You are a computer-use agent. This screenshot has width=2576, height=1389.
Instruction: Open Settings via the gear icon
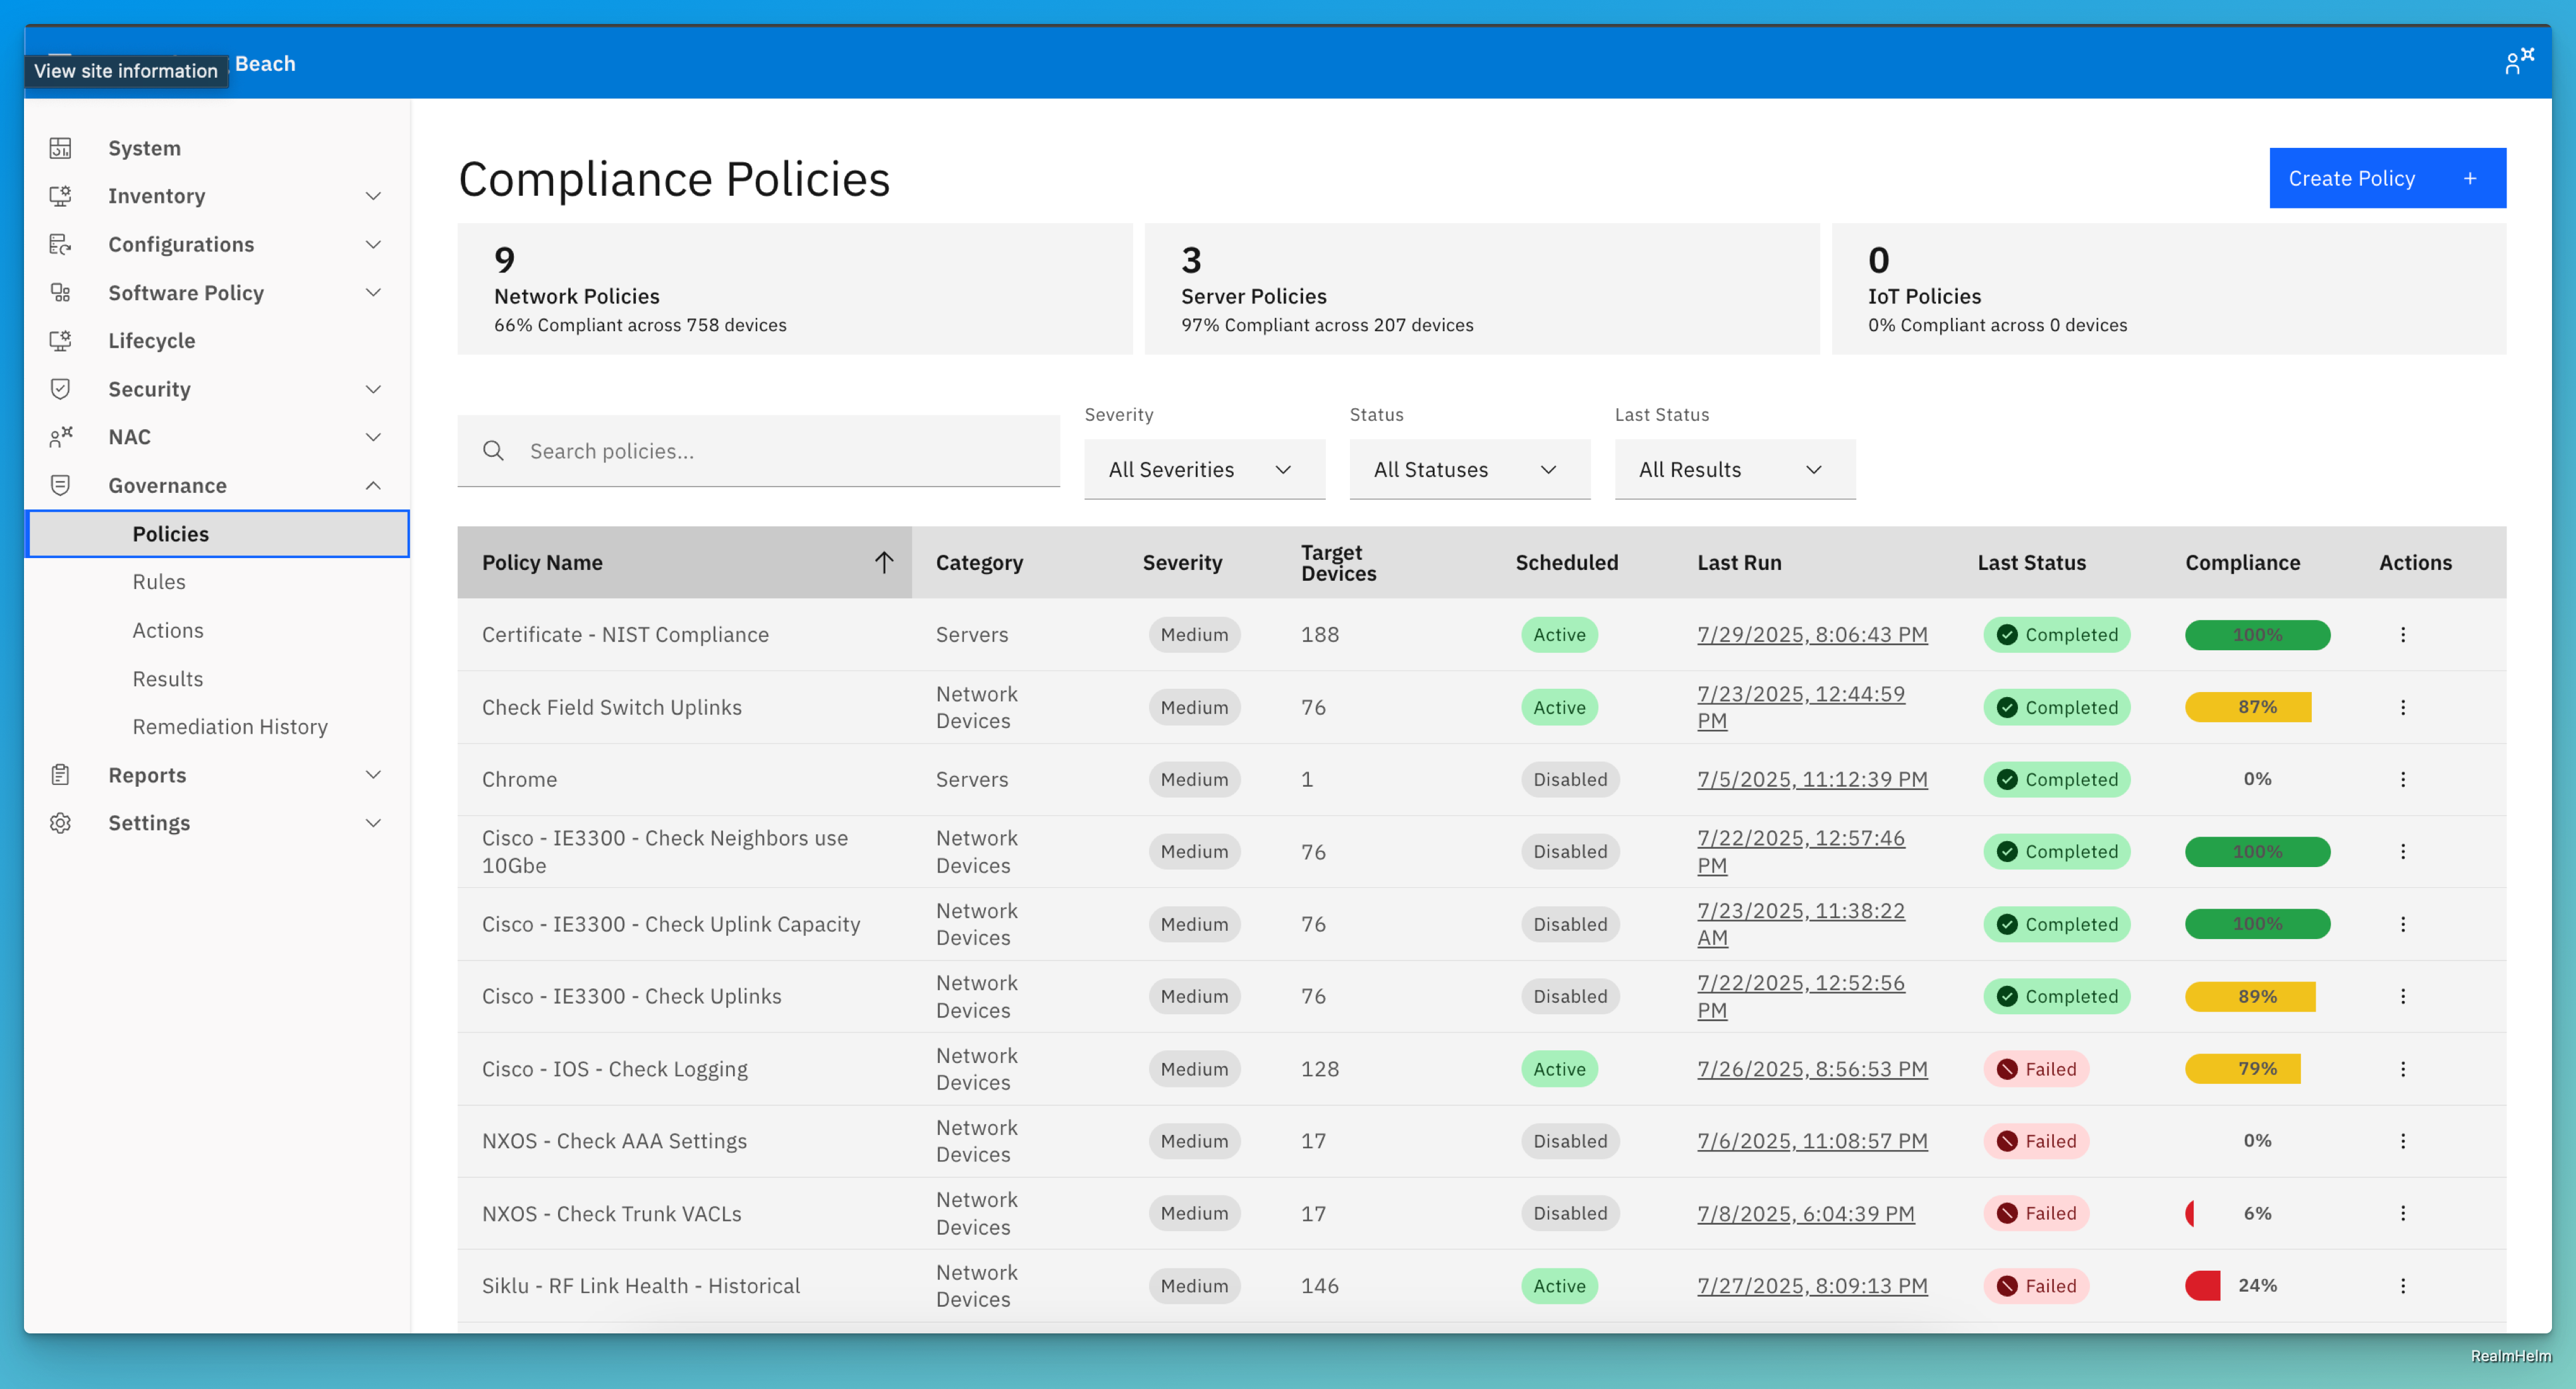coord(60,822)
